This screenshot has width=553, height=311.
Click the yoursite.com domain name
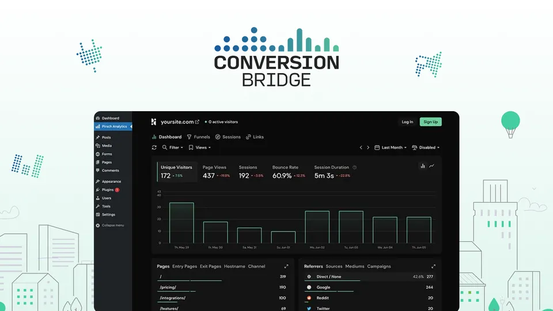pyautogui.click(x=177, y=122)
